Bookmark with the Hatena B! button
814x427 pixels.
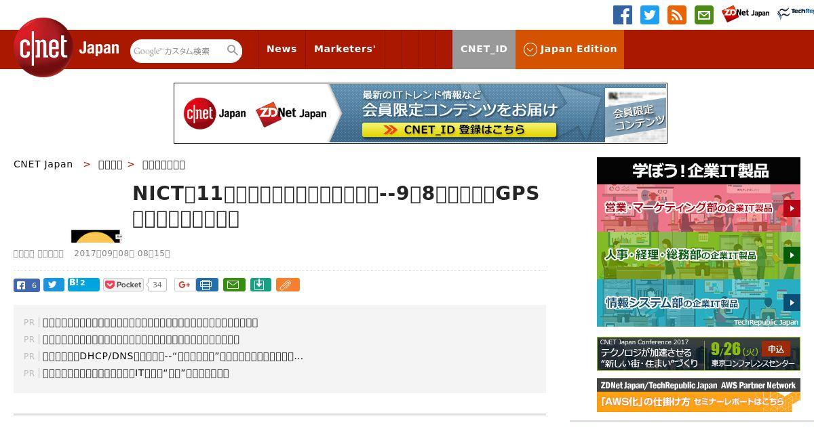point(83,285)
